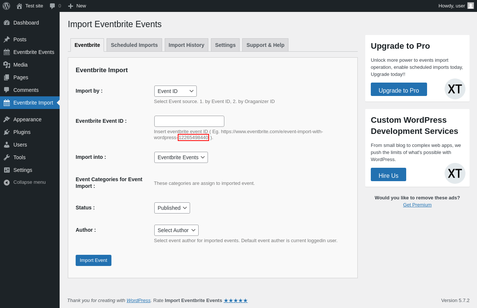
Task: Switch to the Scheduled Imports tab
Action: click(134, 45)
